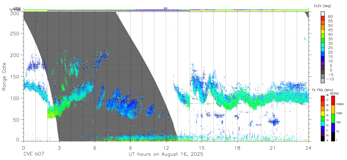Click the "ELEV (deg)" legend title
Image resolution: width=347 pixels, height=160 pixels.
pos(322,6)
